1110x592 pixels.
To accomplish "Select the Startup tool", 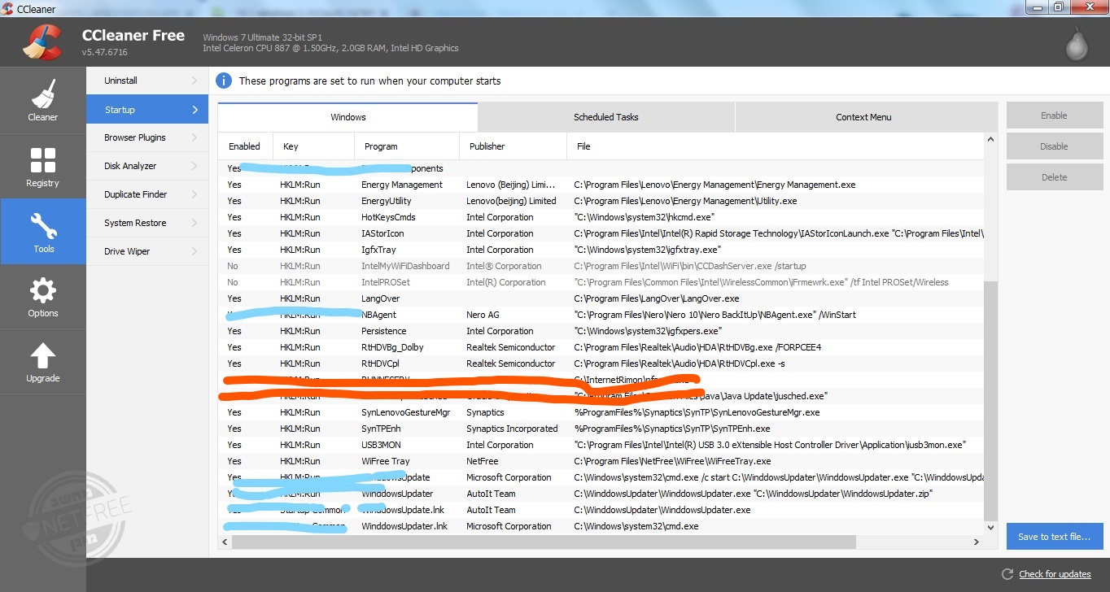I will (x=147, y=110).
